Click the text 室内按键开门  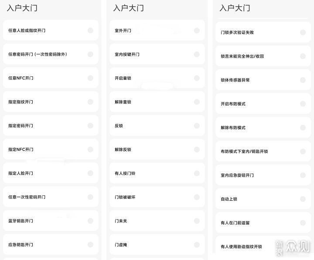(x=127, y=54)
